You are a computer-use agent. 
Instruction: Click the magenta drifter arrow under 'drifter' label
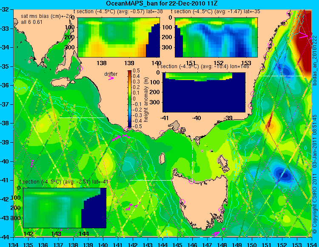(111, 78)
